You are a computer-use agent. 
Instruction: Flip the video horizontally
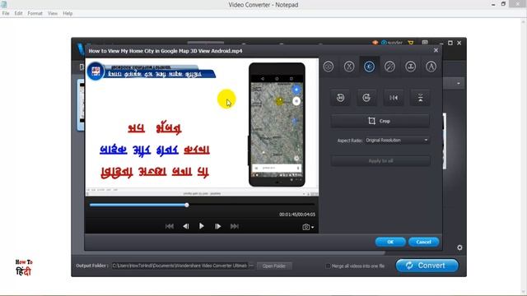click(x=394, y=98)
